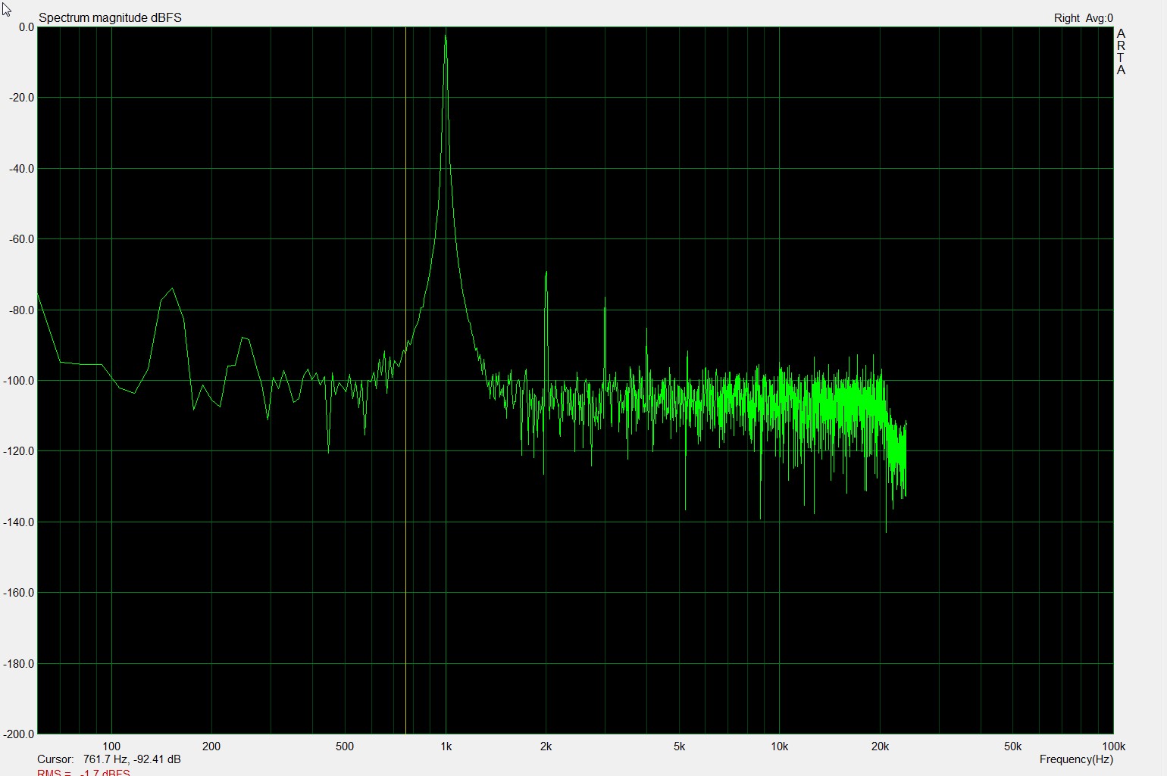Click the -20.0 y-axis label
1167x776 pixels.
click(22, 98)
